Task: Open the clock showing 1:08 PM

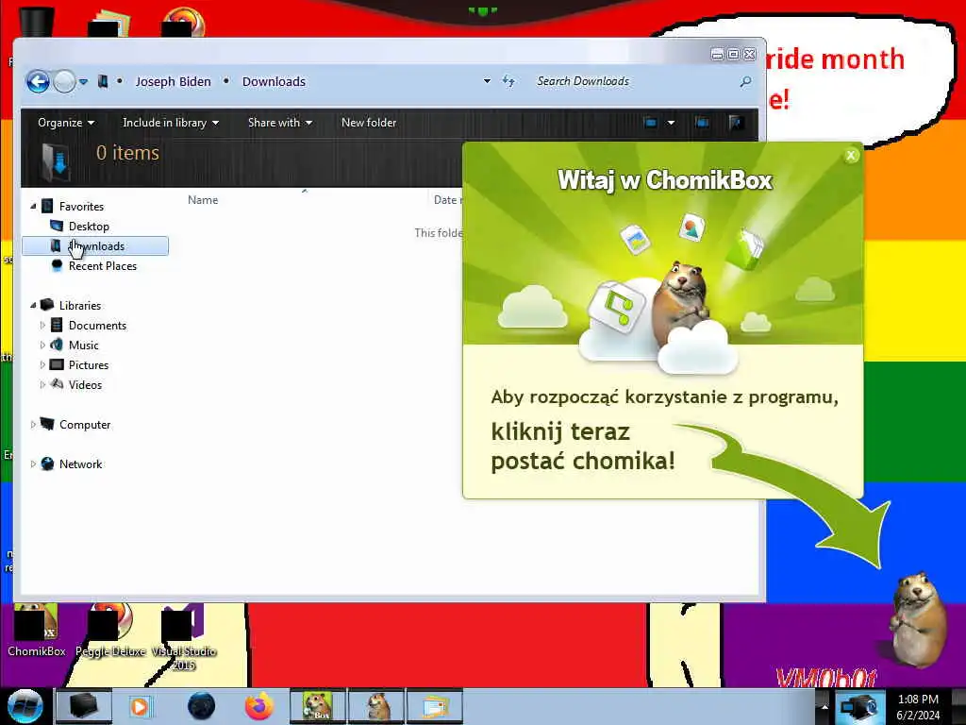Action: click(918, 706)
